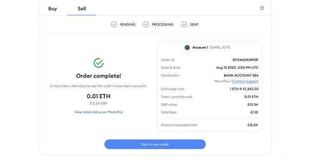
Task: Click the SENT status label
Action: pos(194,24)
